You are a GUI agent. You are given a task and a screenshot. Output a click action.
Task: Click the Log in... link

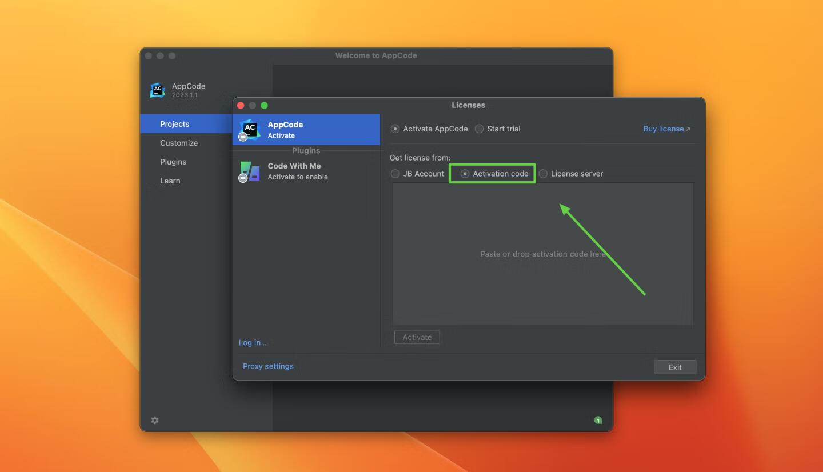click(x=253, y=342)
